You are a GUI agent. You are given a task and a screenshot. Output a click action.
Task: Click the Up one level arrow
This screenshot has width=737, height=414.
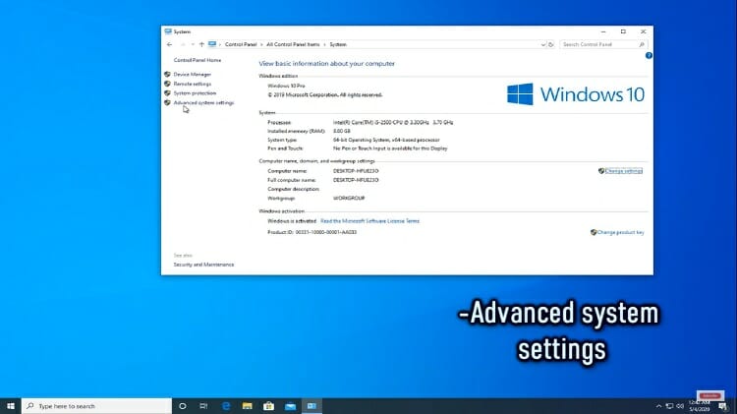click(x=201, y=44)
